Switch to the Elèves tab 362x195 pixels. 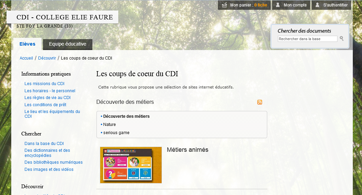coord(27,44)
